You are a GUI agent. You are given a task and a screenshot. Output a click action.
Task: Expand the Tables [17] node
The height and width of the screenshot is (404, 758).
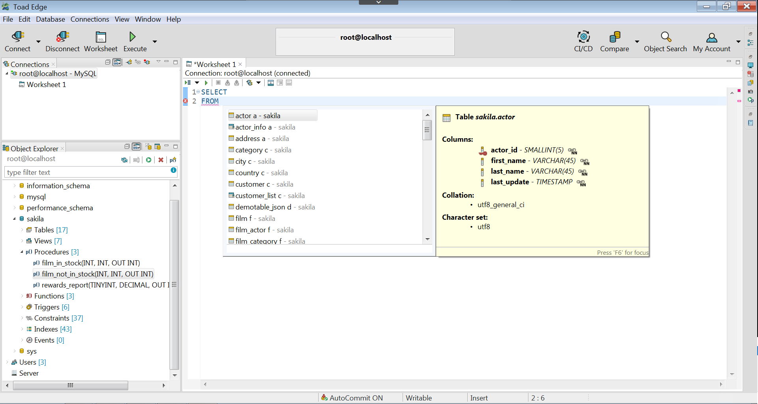(x=22, y=230)
